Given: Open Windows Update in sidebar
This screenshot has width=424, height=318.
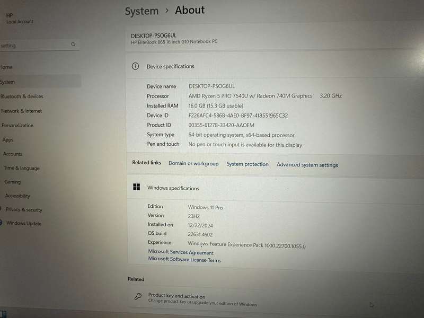Looking at the screenshot, I should 24,223.
